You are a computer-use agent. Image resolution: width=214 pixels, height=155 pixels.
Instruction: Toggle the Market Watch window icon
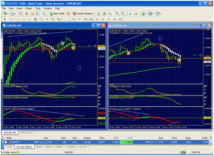21,13
